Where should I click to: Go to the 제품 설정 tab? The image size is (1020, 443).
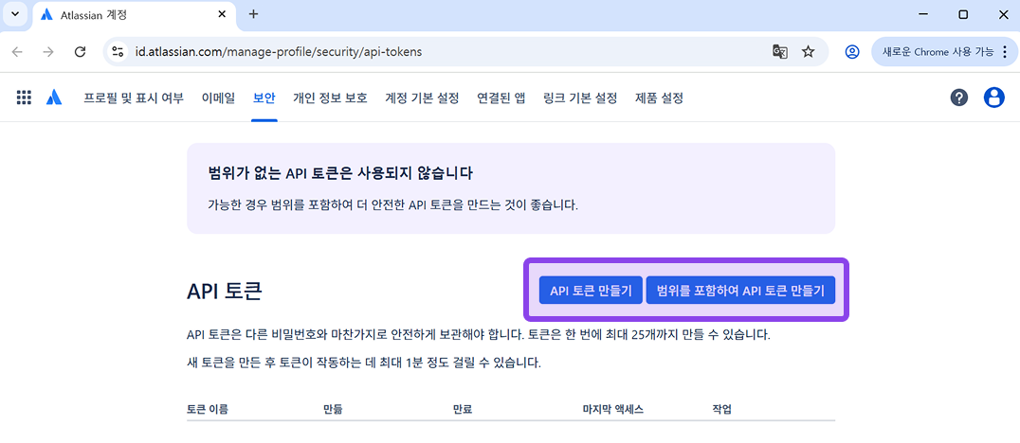coord(659,98)
